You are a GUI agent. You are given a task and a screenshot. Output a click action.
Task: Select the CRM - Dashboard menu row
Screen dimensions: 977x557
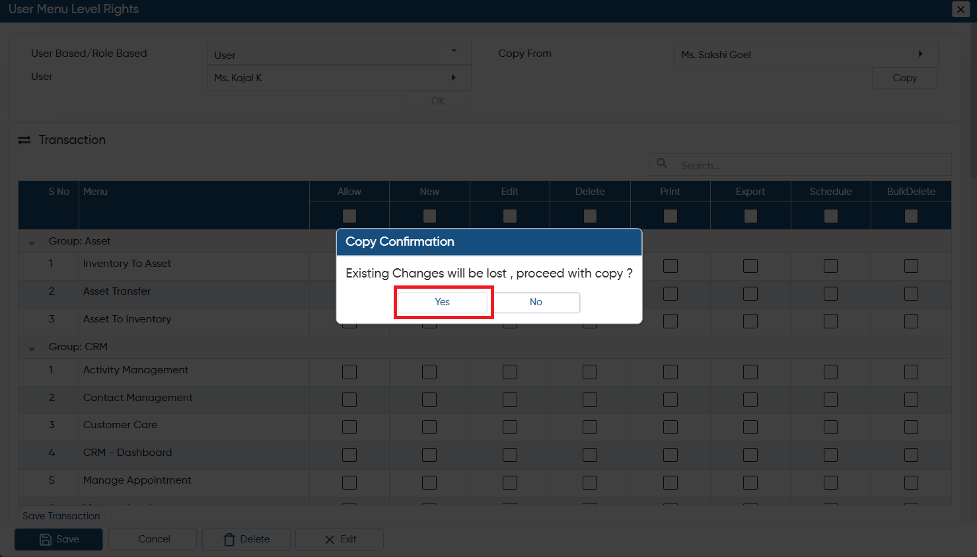(x=485, y=455)
